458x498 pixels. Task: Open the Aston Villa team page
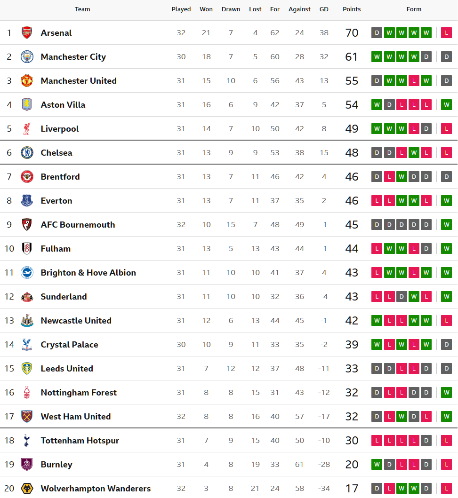tap(63, 105)
